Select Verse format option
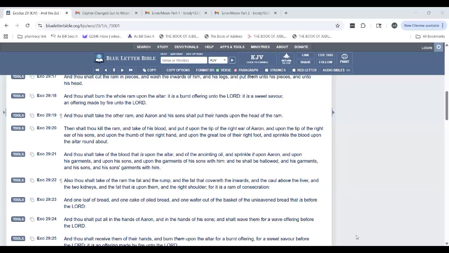449x253 pixels. click(223, 70)
